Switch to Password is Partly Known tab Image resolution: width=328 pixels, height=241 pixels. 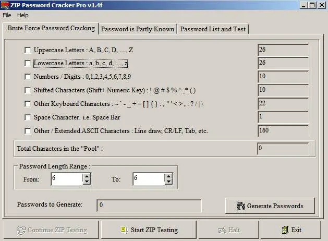tap(138, 29)
